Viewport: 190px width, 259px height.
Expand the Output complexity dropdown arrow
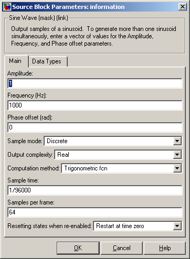177,155
